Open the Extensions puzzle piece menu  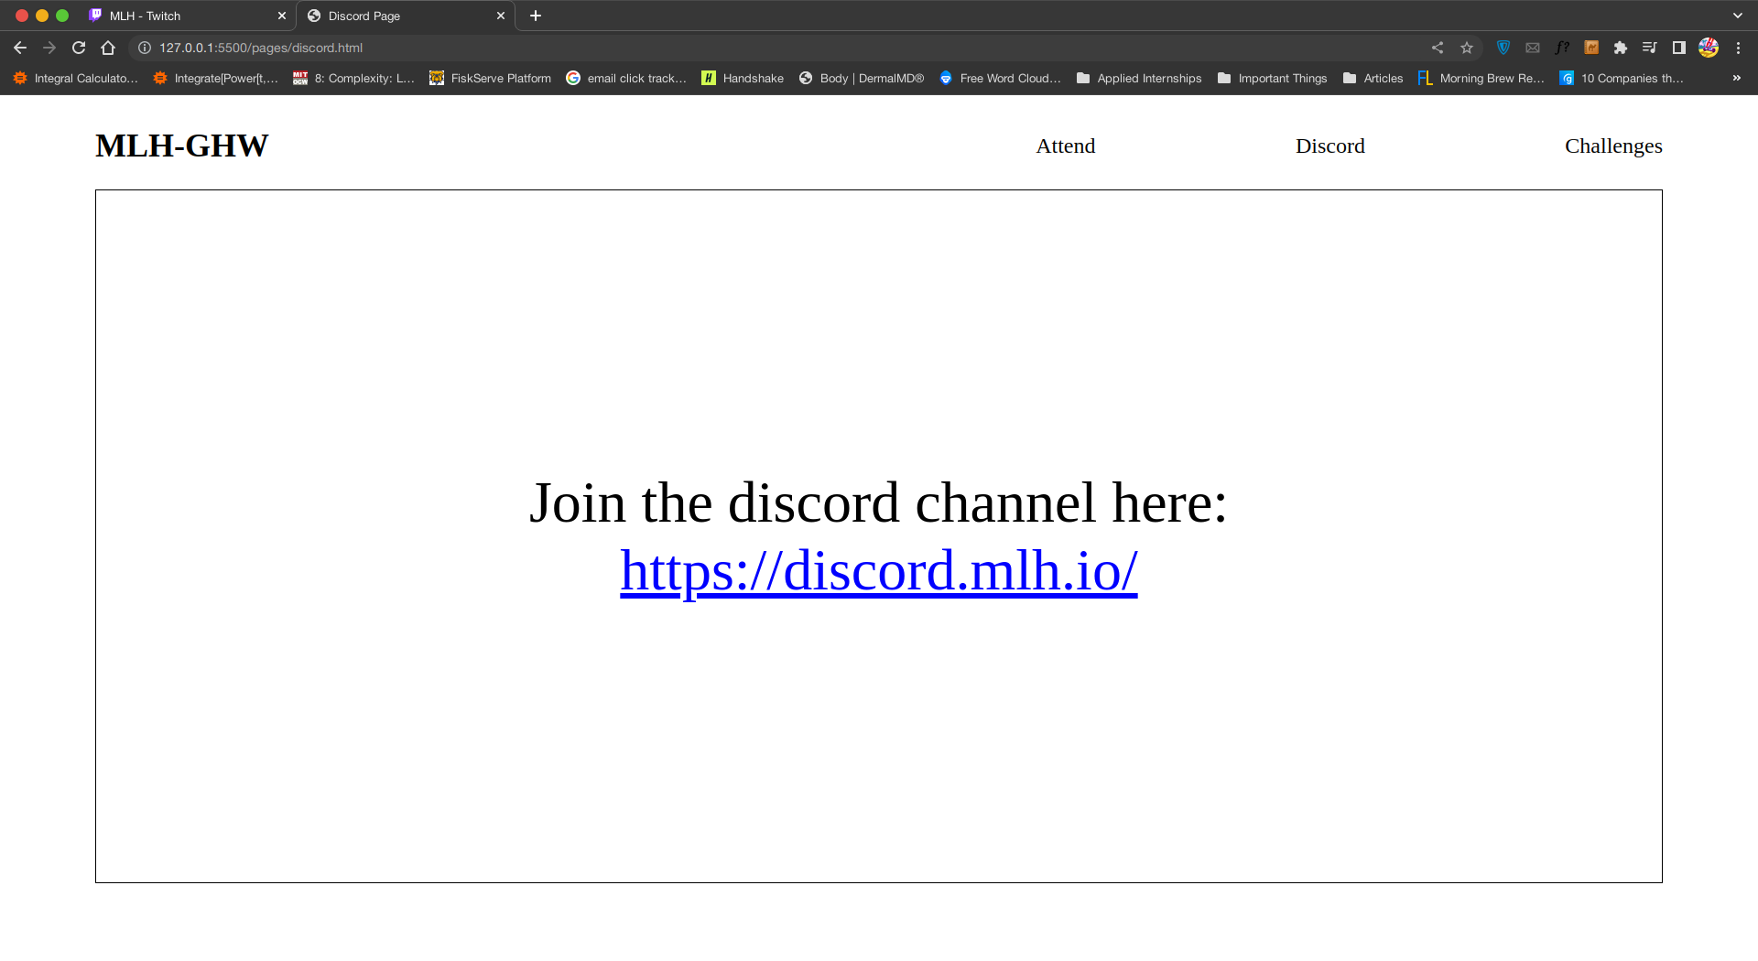[1621, 48]
